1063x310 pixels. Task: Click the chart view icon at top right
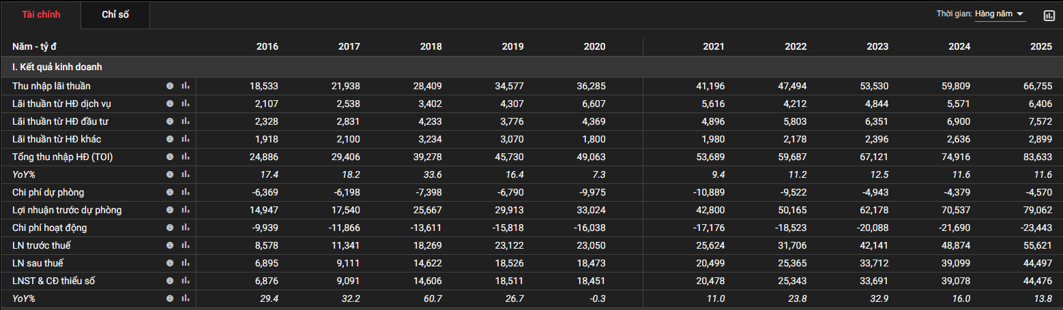click(x=1049, y=15)
